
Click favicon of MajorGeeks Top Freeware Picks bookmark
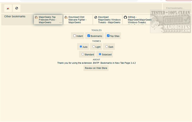[36, 17]
